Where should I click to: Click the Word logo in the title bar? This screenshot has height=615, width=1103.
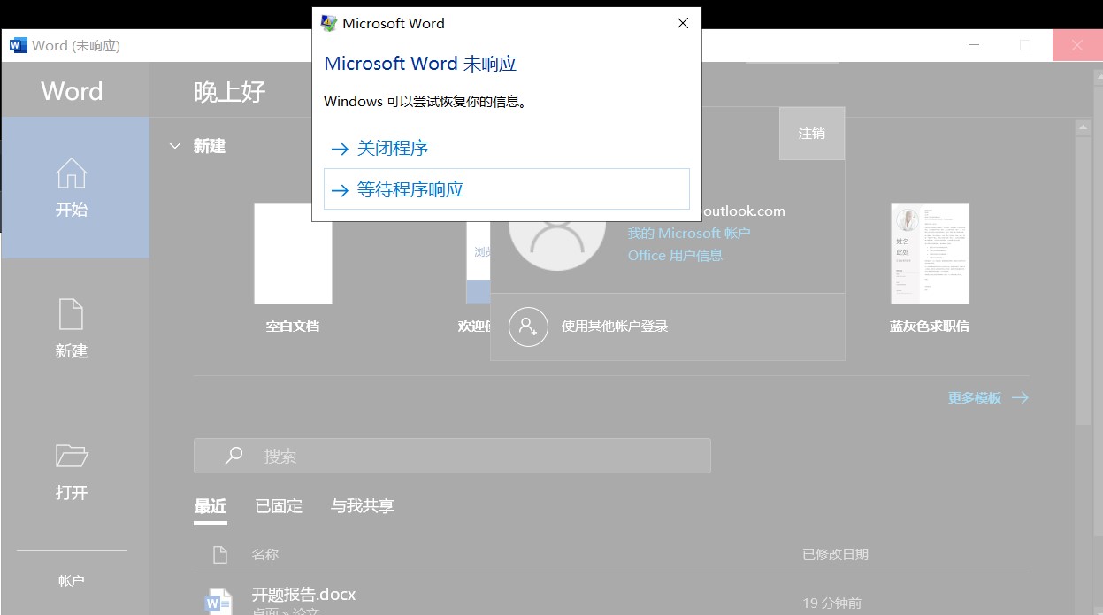coord(19,45)
